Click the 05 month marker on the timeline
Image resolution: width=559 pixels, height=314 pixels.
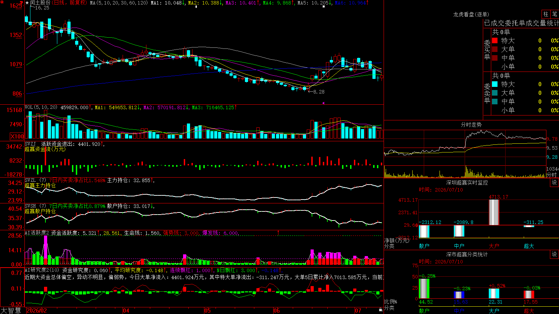pos(208,311)
